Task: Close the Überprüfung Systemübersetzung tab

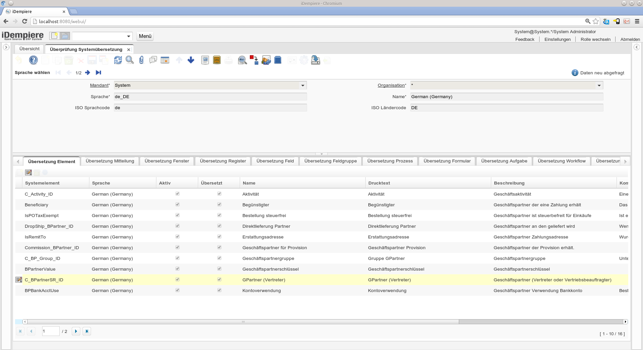Action: (129, 50)
